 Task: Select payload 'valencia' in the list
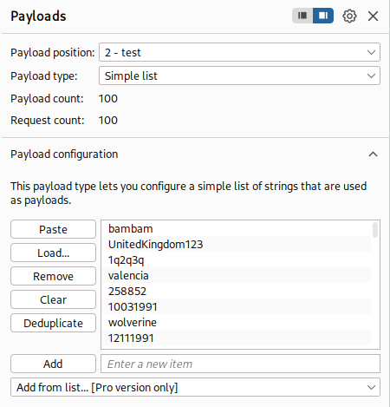point(237,276)
